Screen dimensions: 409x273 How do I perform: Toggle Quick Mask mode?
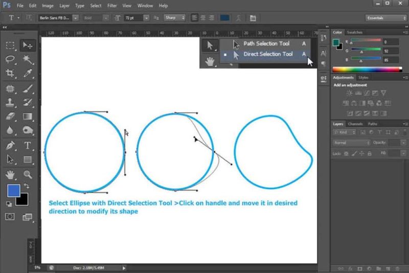point(10,217)
